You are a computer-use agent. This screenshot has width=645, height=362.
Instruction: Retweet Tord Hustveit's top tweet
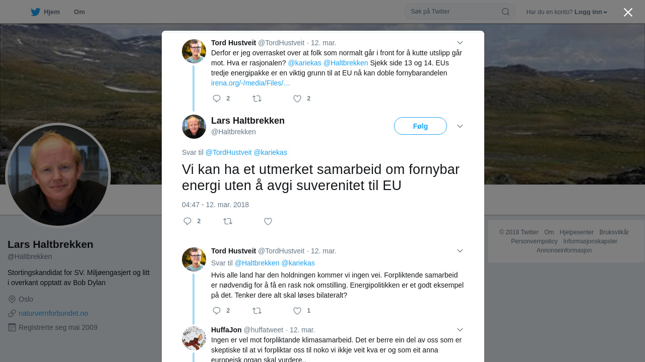[x=257, y=99]
